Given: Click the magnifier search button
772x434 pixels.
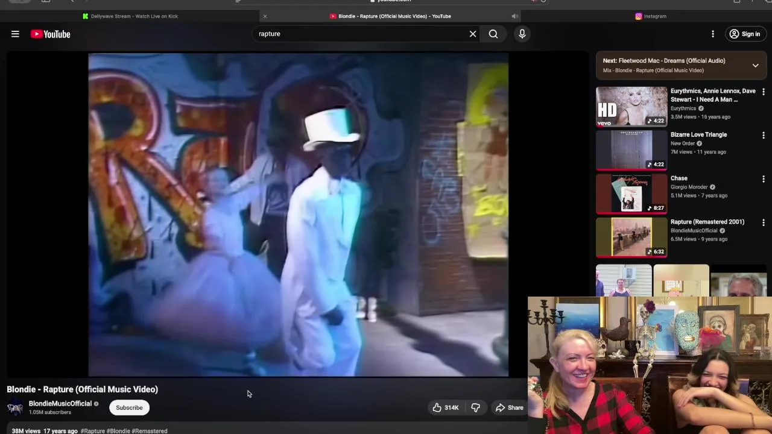Looking at the screenshot, I should tap(493, 34).
